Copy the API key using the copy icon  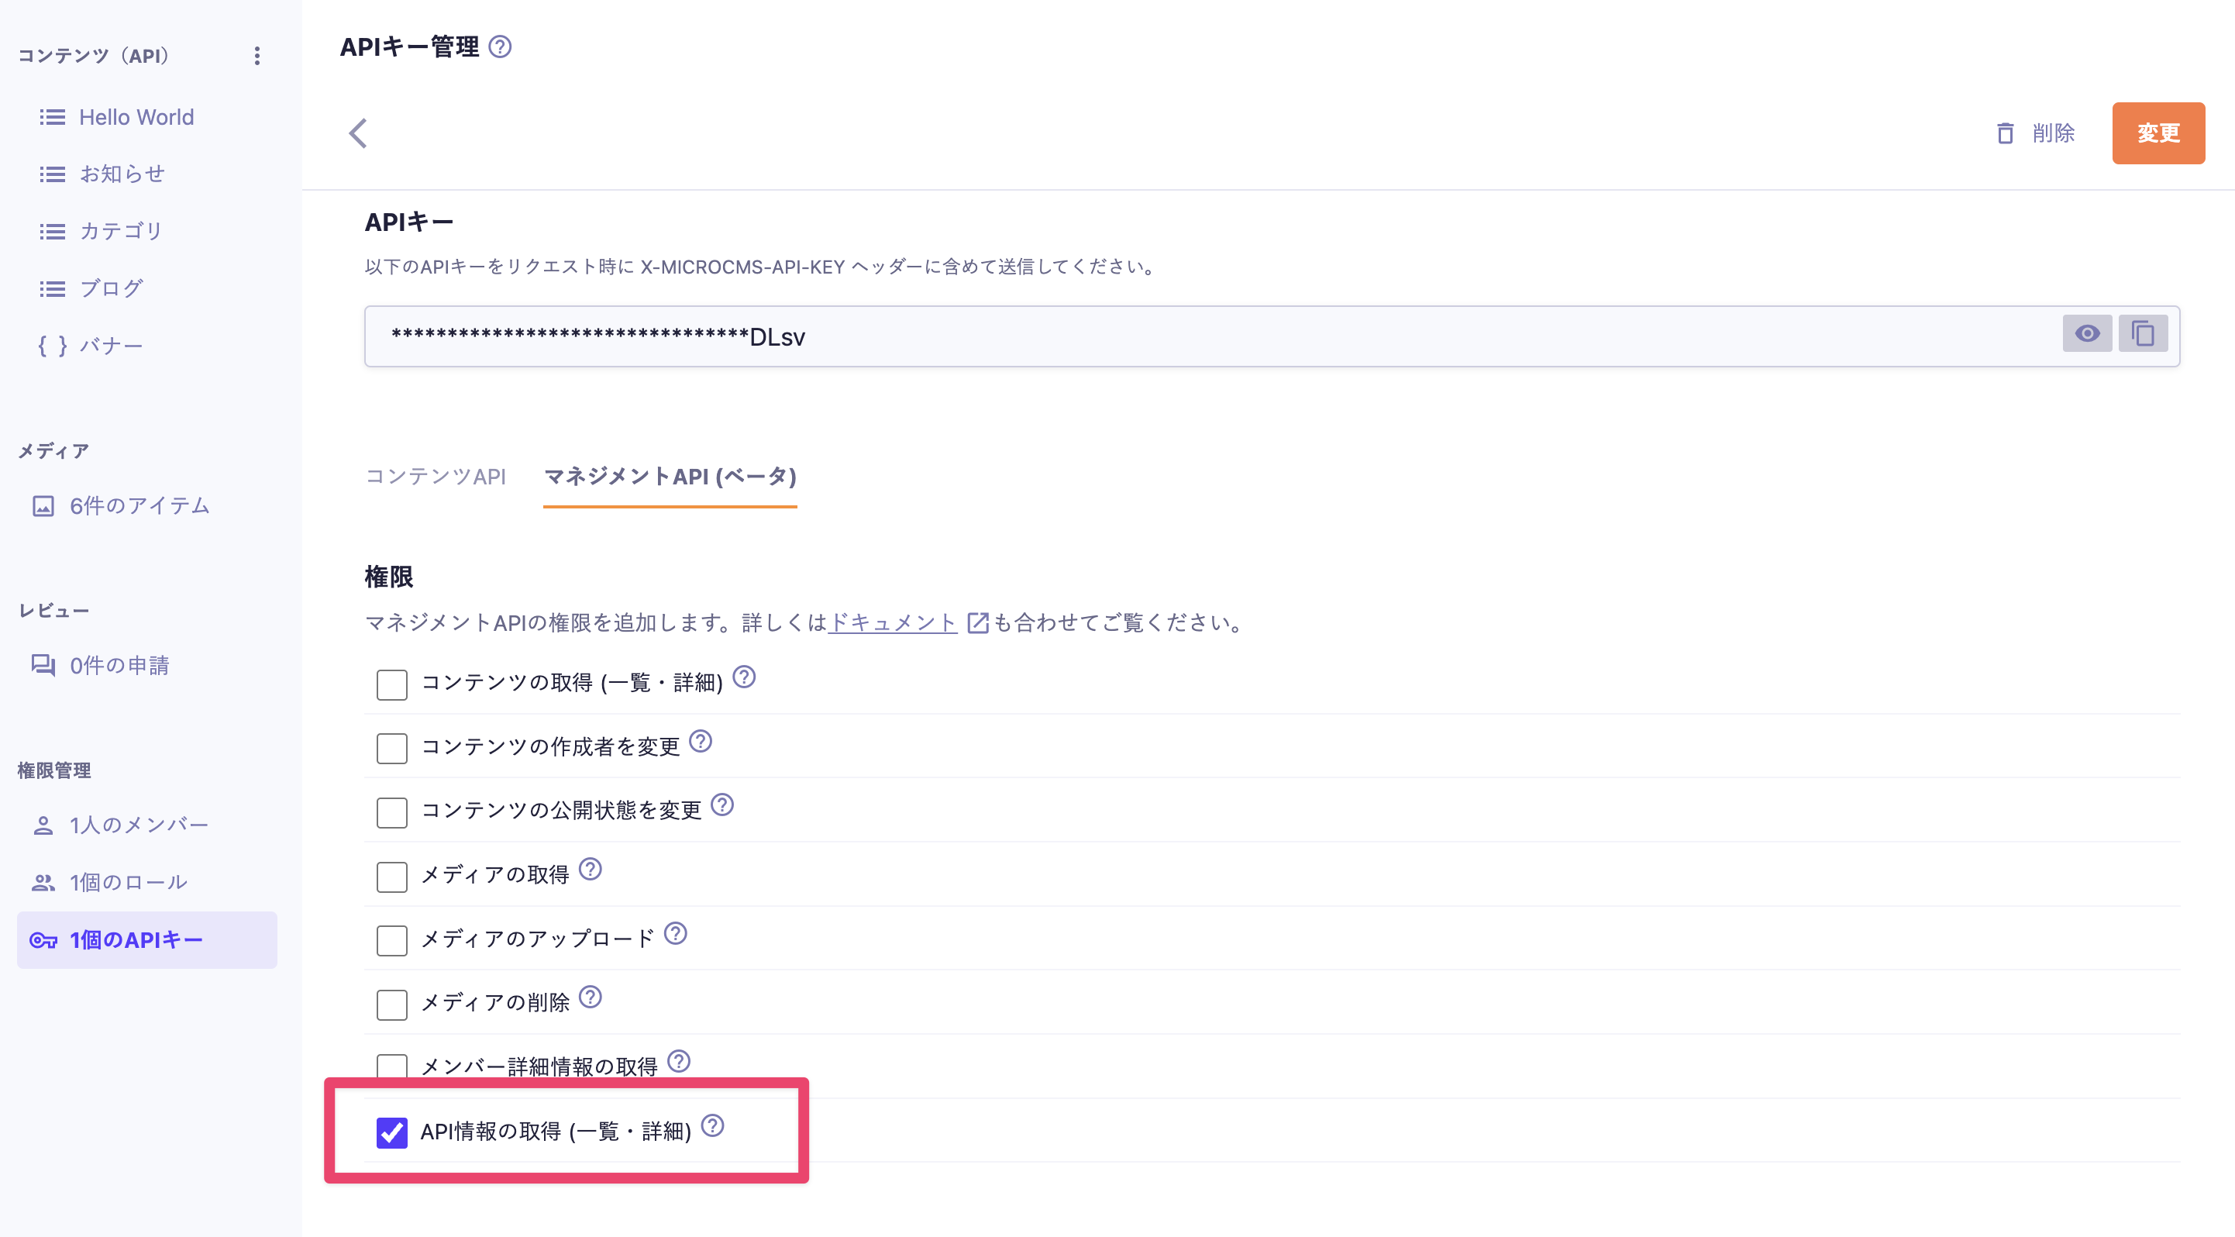click(x=2143, y=333)
